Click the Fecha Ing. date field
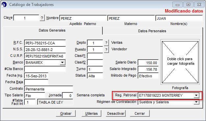This screenshot has height=121, width=206. coord(36,76)
